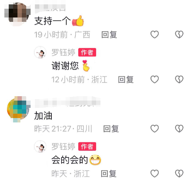Tap the red 作者 badge on first reply
This screenshot has width=194, height=180.
click(87, 52)
